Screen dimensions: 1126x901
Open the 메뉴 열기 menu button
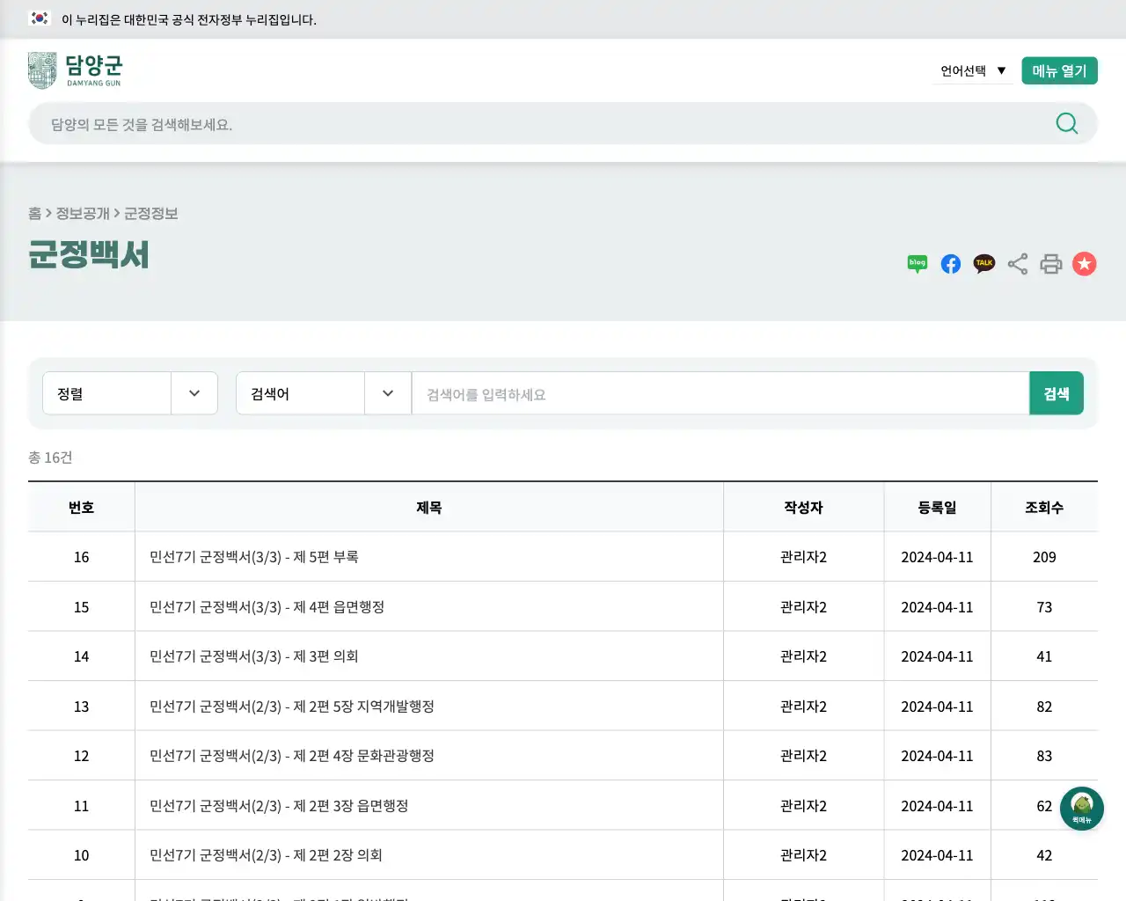pos(1059,70)
